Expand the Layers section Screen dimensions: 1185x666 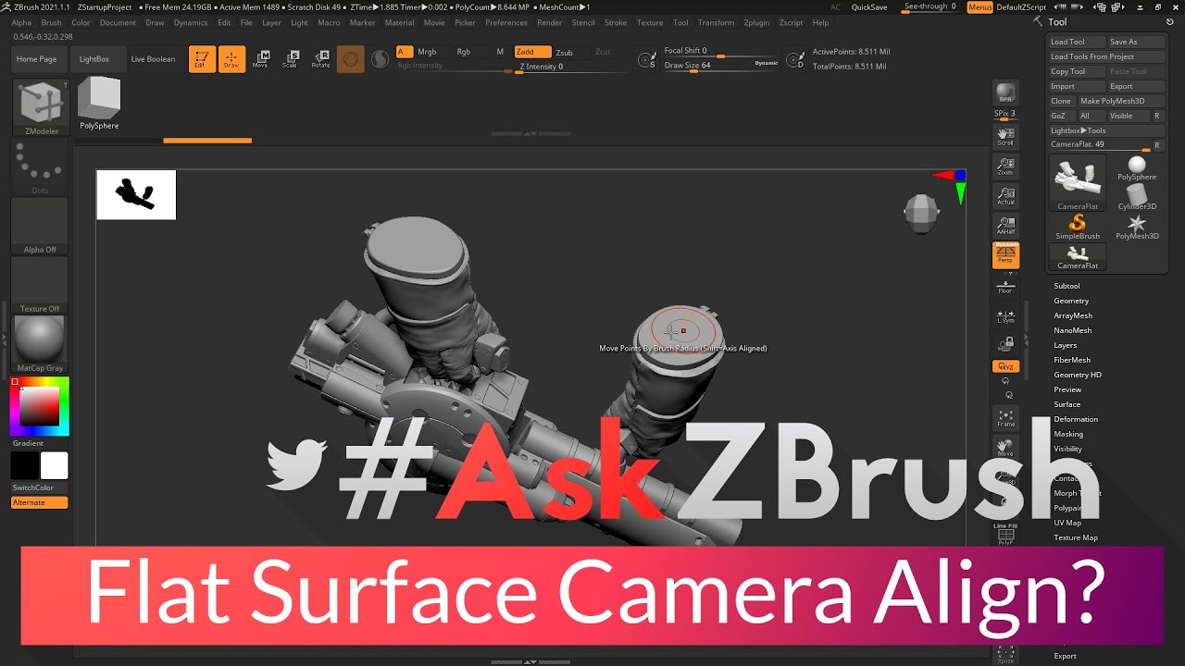coord(1065,345)
